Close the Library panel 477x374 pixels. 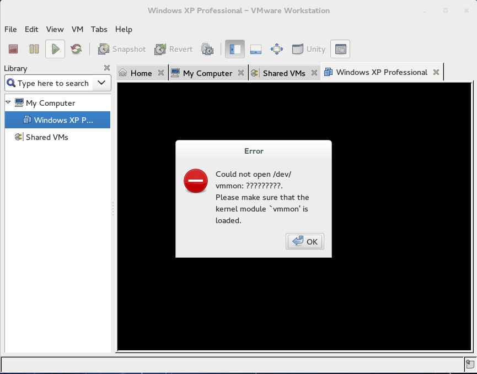107,68
